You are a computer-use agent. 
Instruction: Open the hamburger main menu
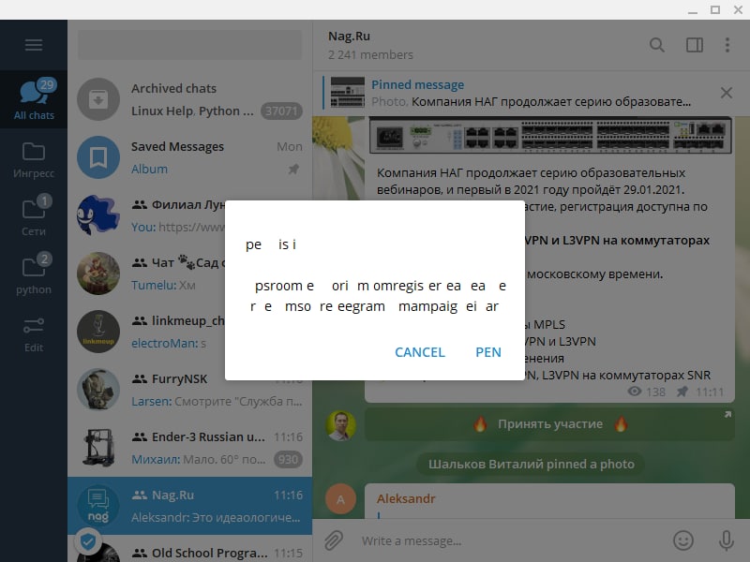(x=34, y=45)
